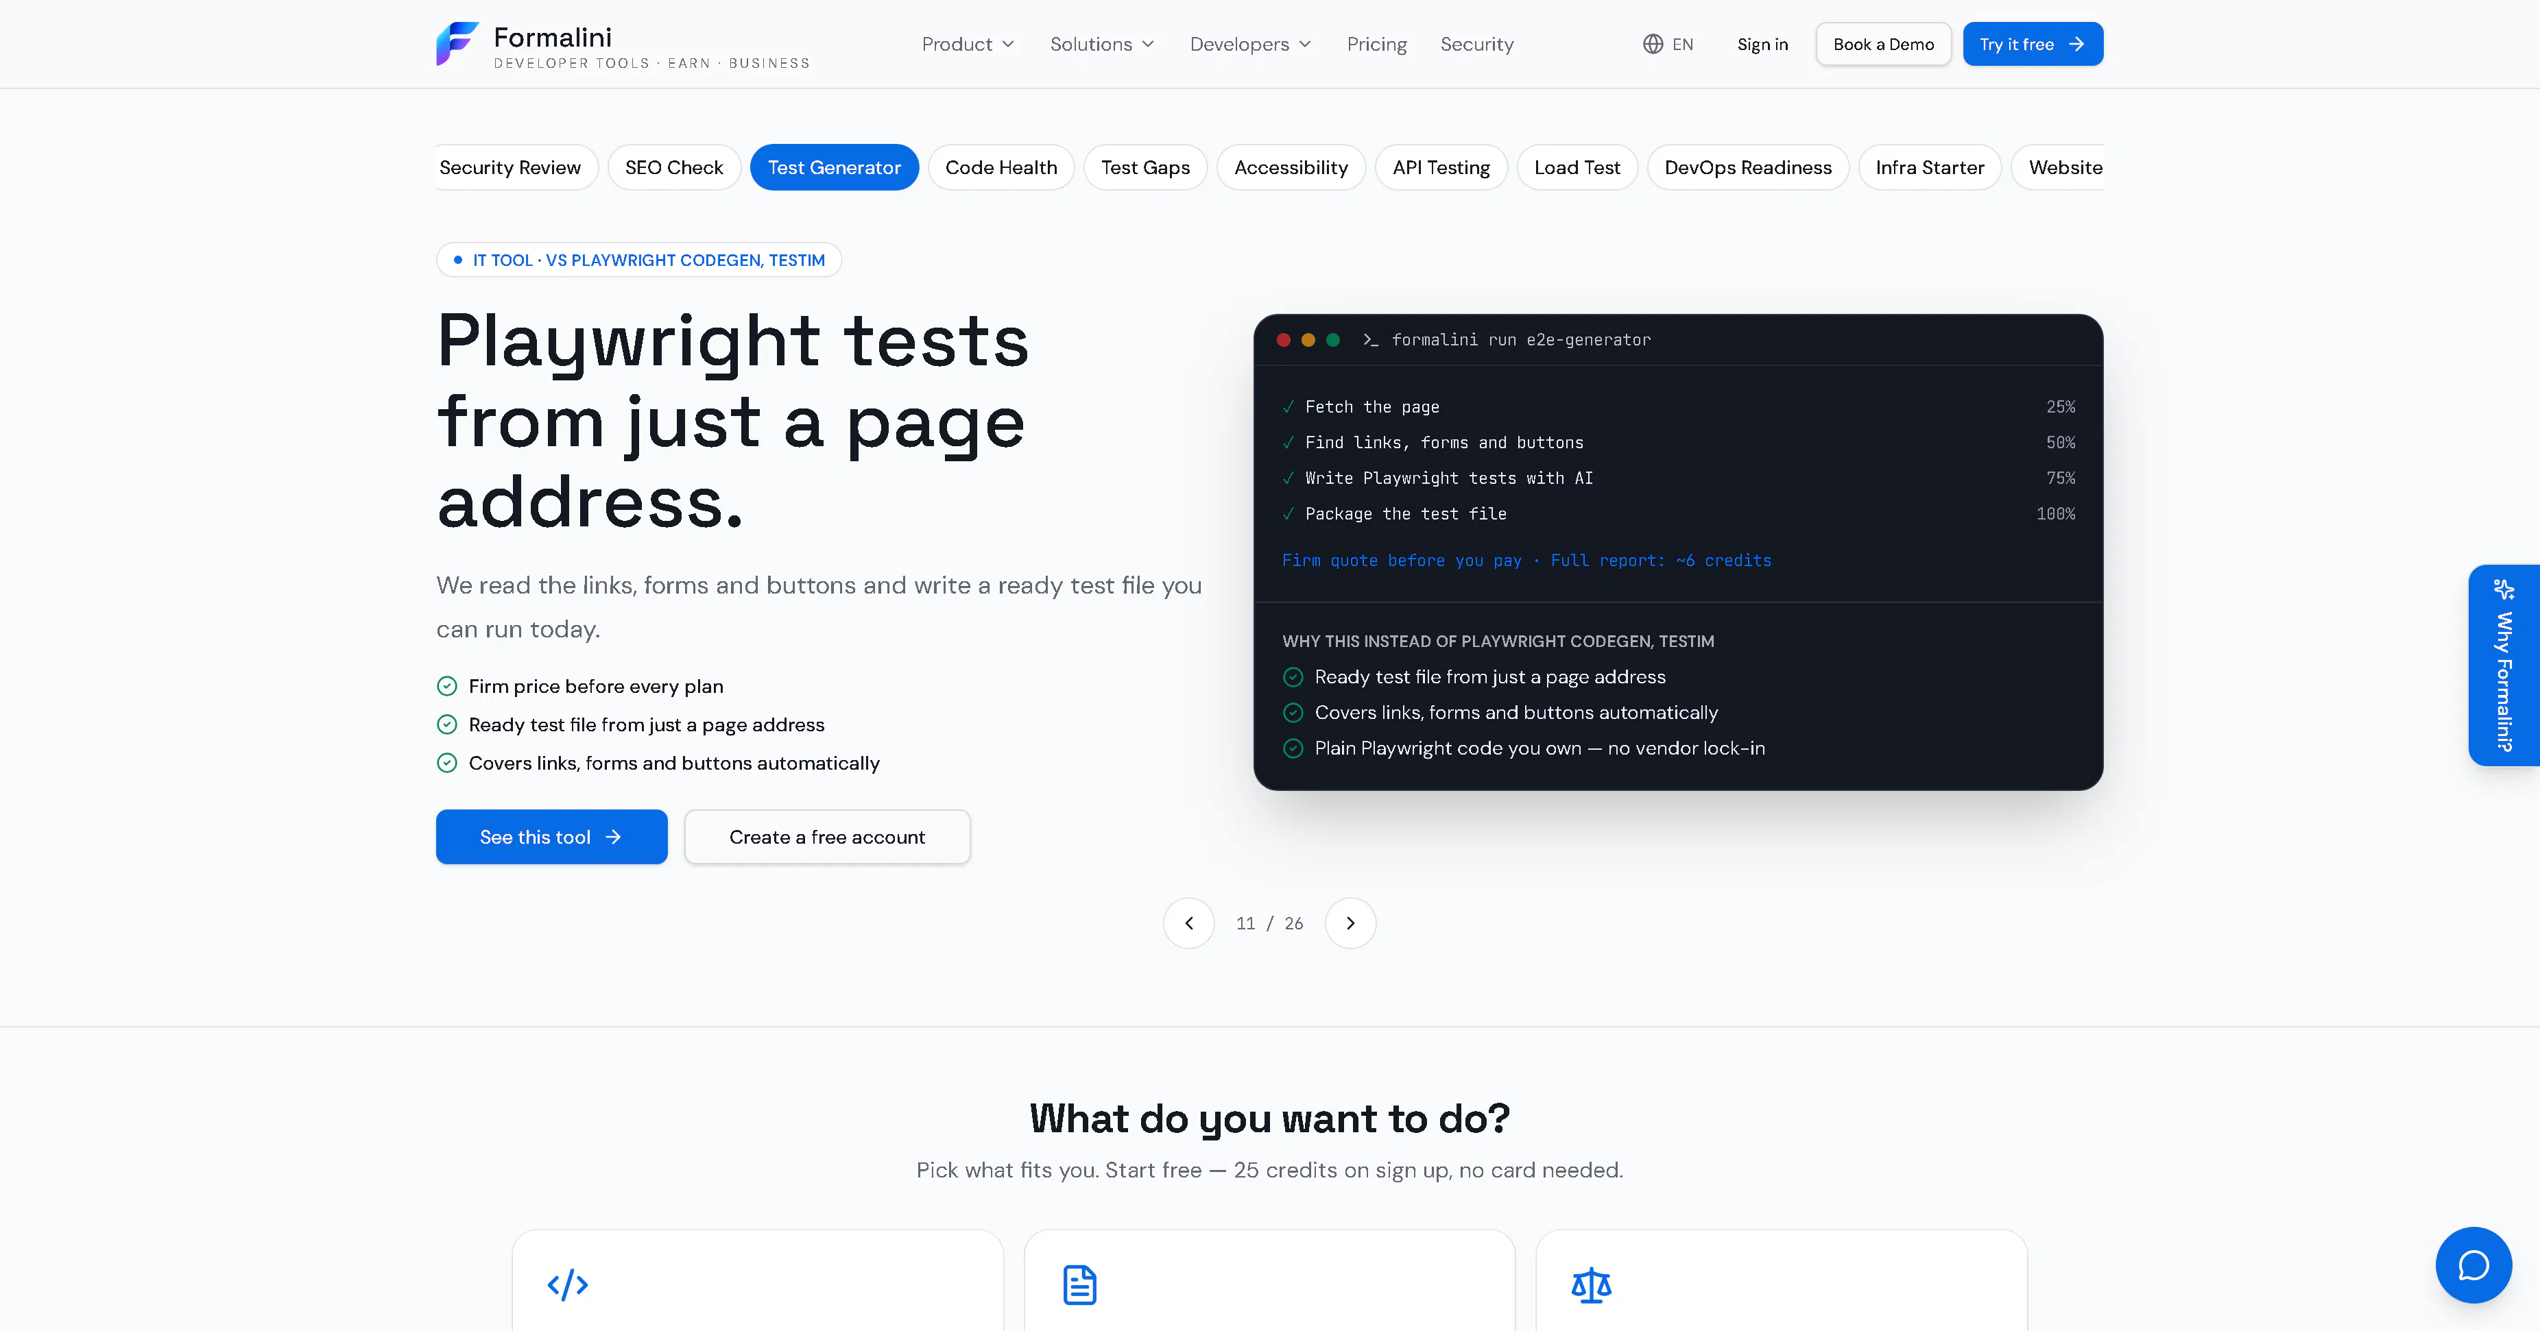Select the API Testing tab
Screen dimensions: 2540x1331
coord(1441,167)
